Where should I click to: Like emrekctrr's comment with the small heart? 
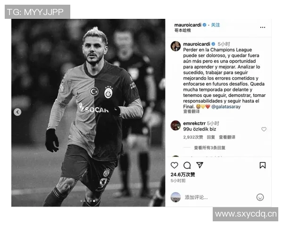[x=264, y=129]
